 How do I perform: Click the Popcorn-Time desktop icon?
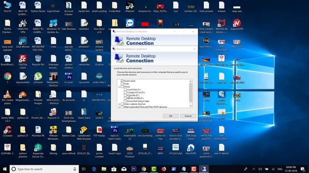(x=53, y=113)
